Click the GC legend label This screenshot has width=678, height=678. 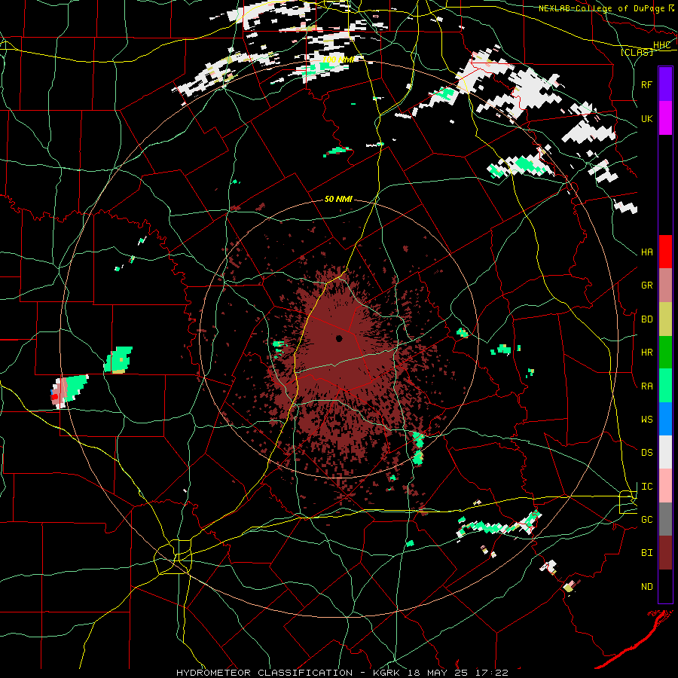pyautogui.click(x=646, y=520)
